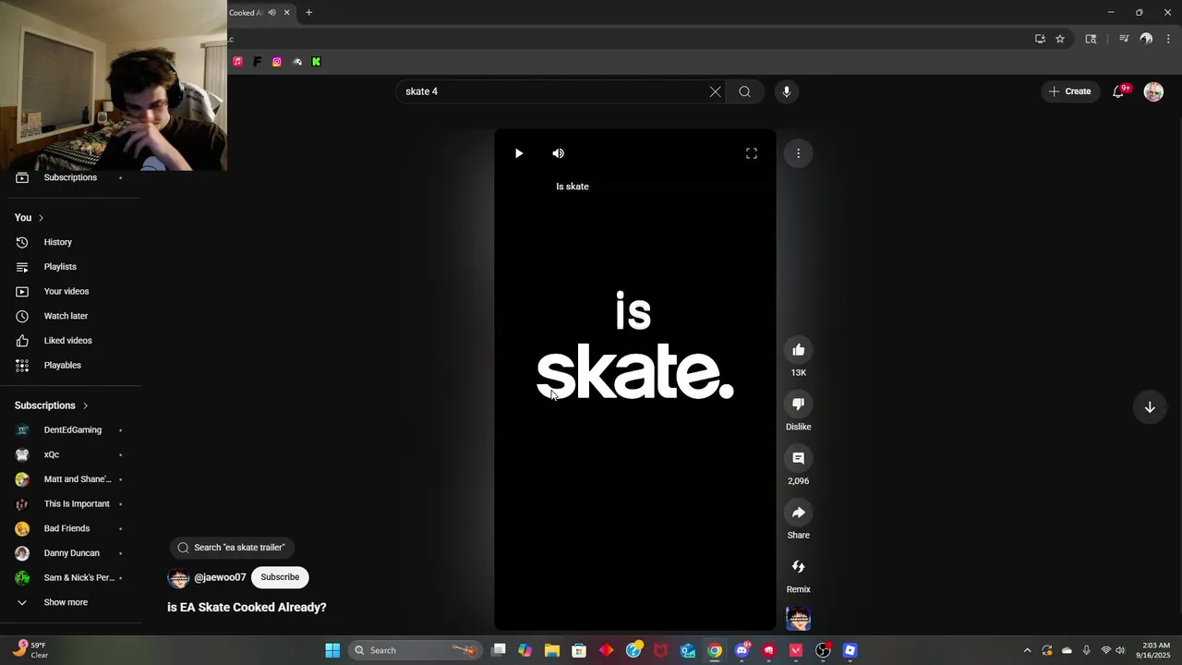Open Chrome media controls icon
This screenshot has height=665, width=1182.
(1124, 39)
